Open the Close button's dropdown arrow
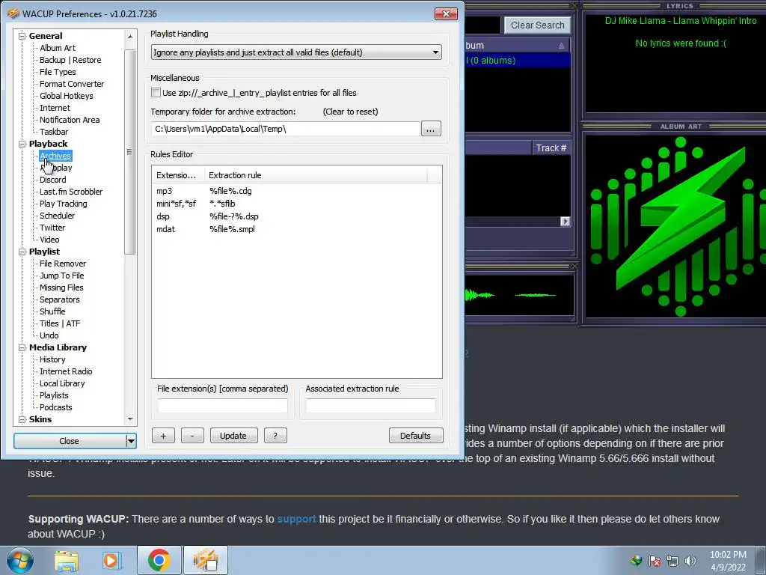Viewport: 766px width, 575px height. point(131,441)
